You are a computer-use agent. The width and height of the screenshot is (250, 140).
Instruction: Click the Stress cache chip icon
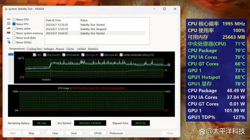click(x=9, y=28)
